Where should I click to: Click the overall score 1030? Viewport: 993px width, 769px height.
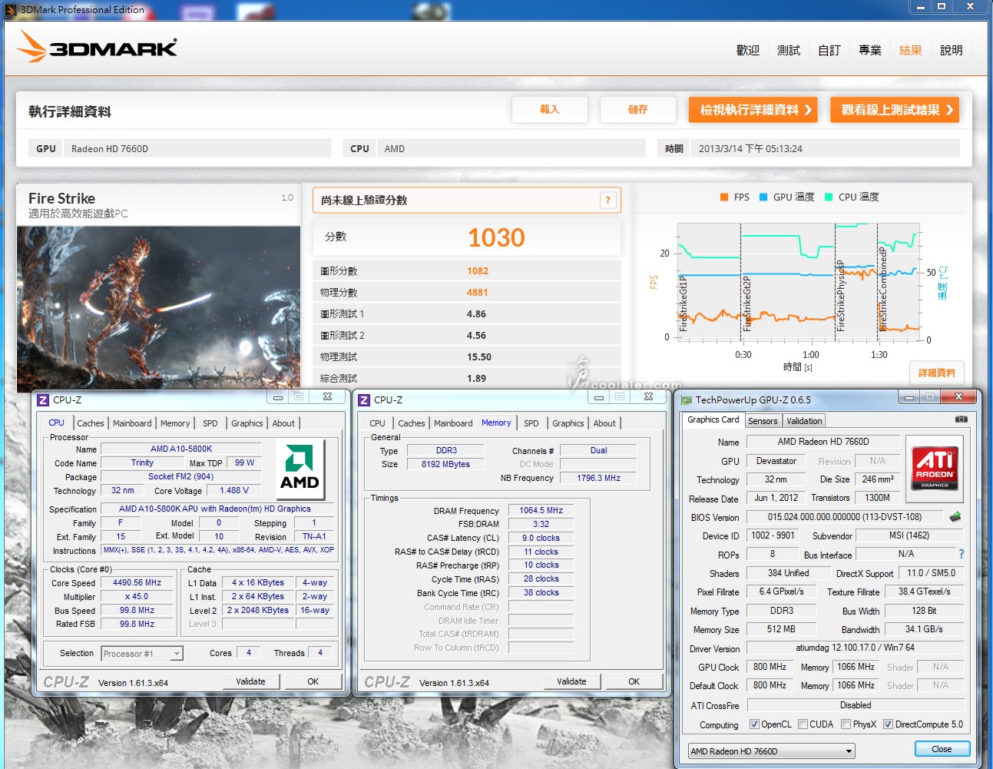tap(496, 237)
